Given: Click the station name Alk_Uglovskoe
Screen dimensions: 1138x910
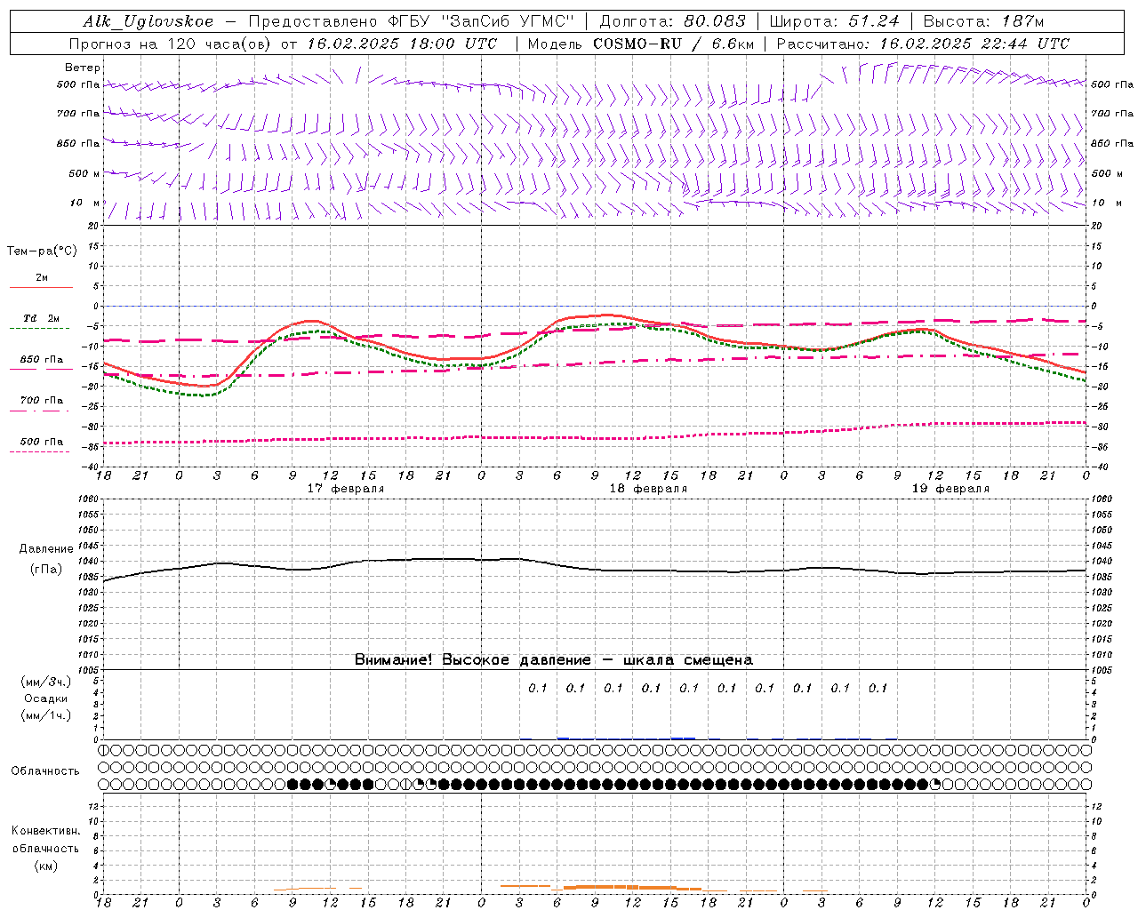Looking at the screenshot, I should [148, 21].
